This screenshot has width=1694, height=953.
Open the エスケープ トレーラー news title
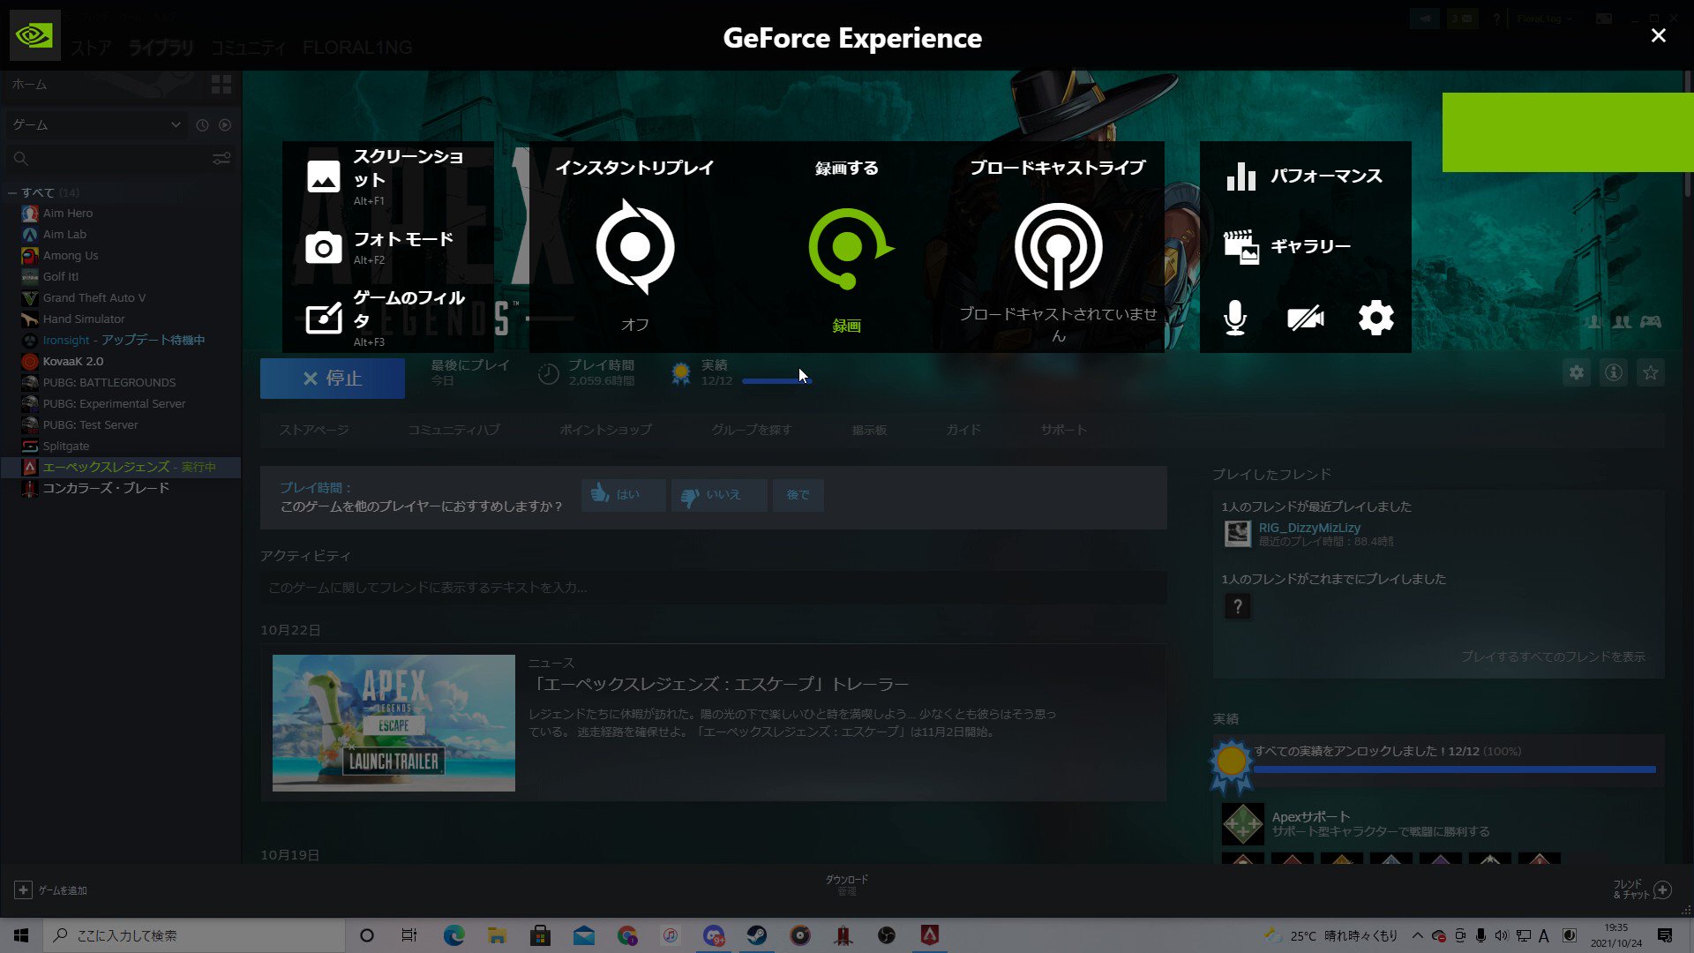(718, 685)
